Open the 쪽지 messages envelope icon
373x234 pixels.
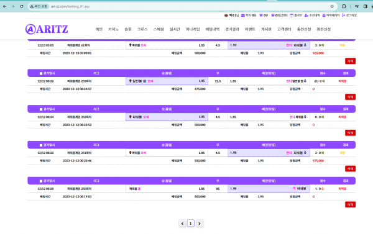click(242, 15)
